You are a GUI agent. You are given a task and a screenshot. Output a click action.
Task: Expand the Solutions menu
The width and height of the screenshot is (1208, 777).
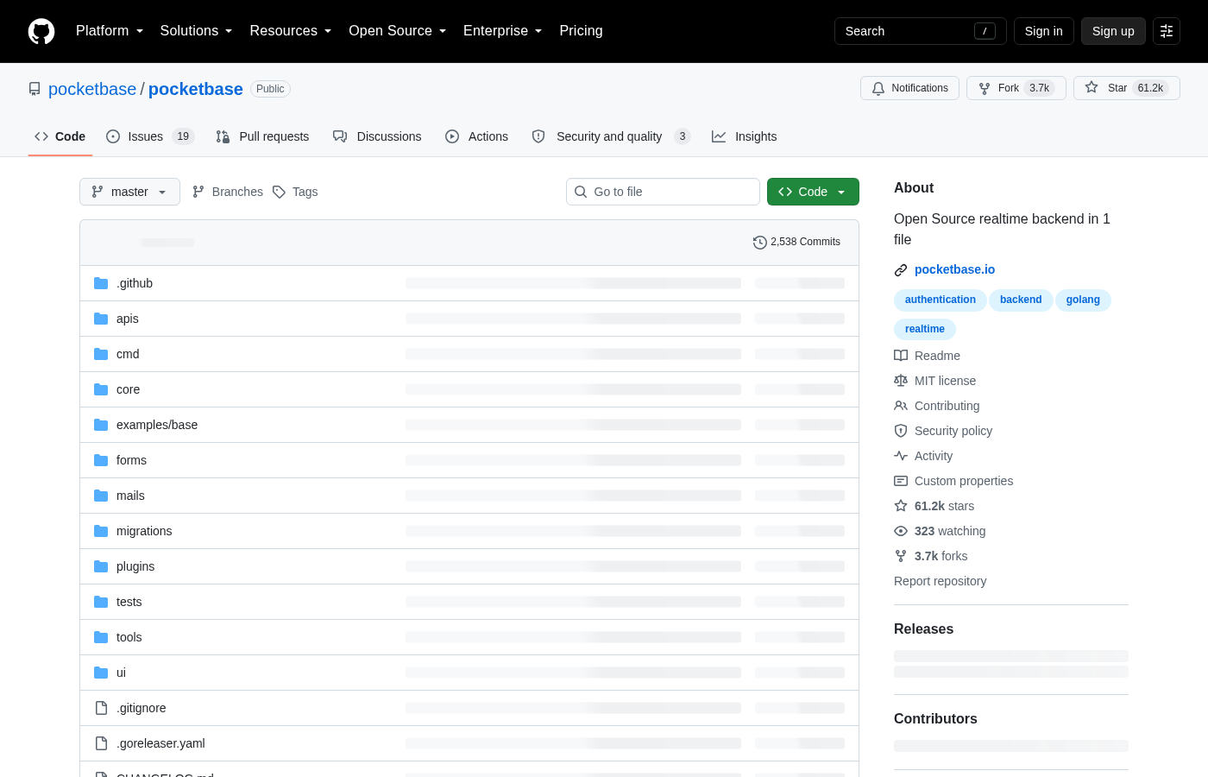(196, 31)
